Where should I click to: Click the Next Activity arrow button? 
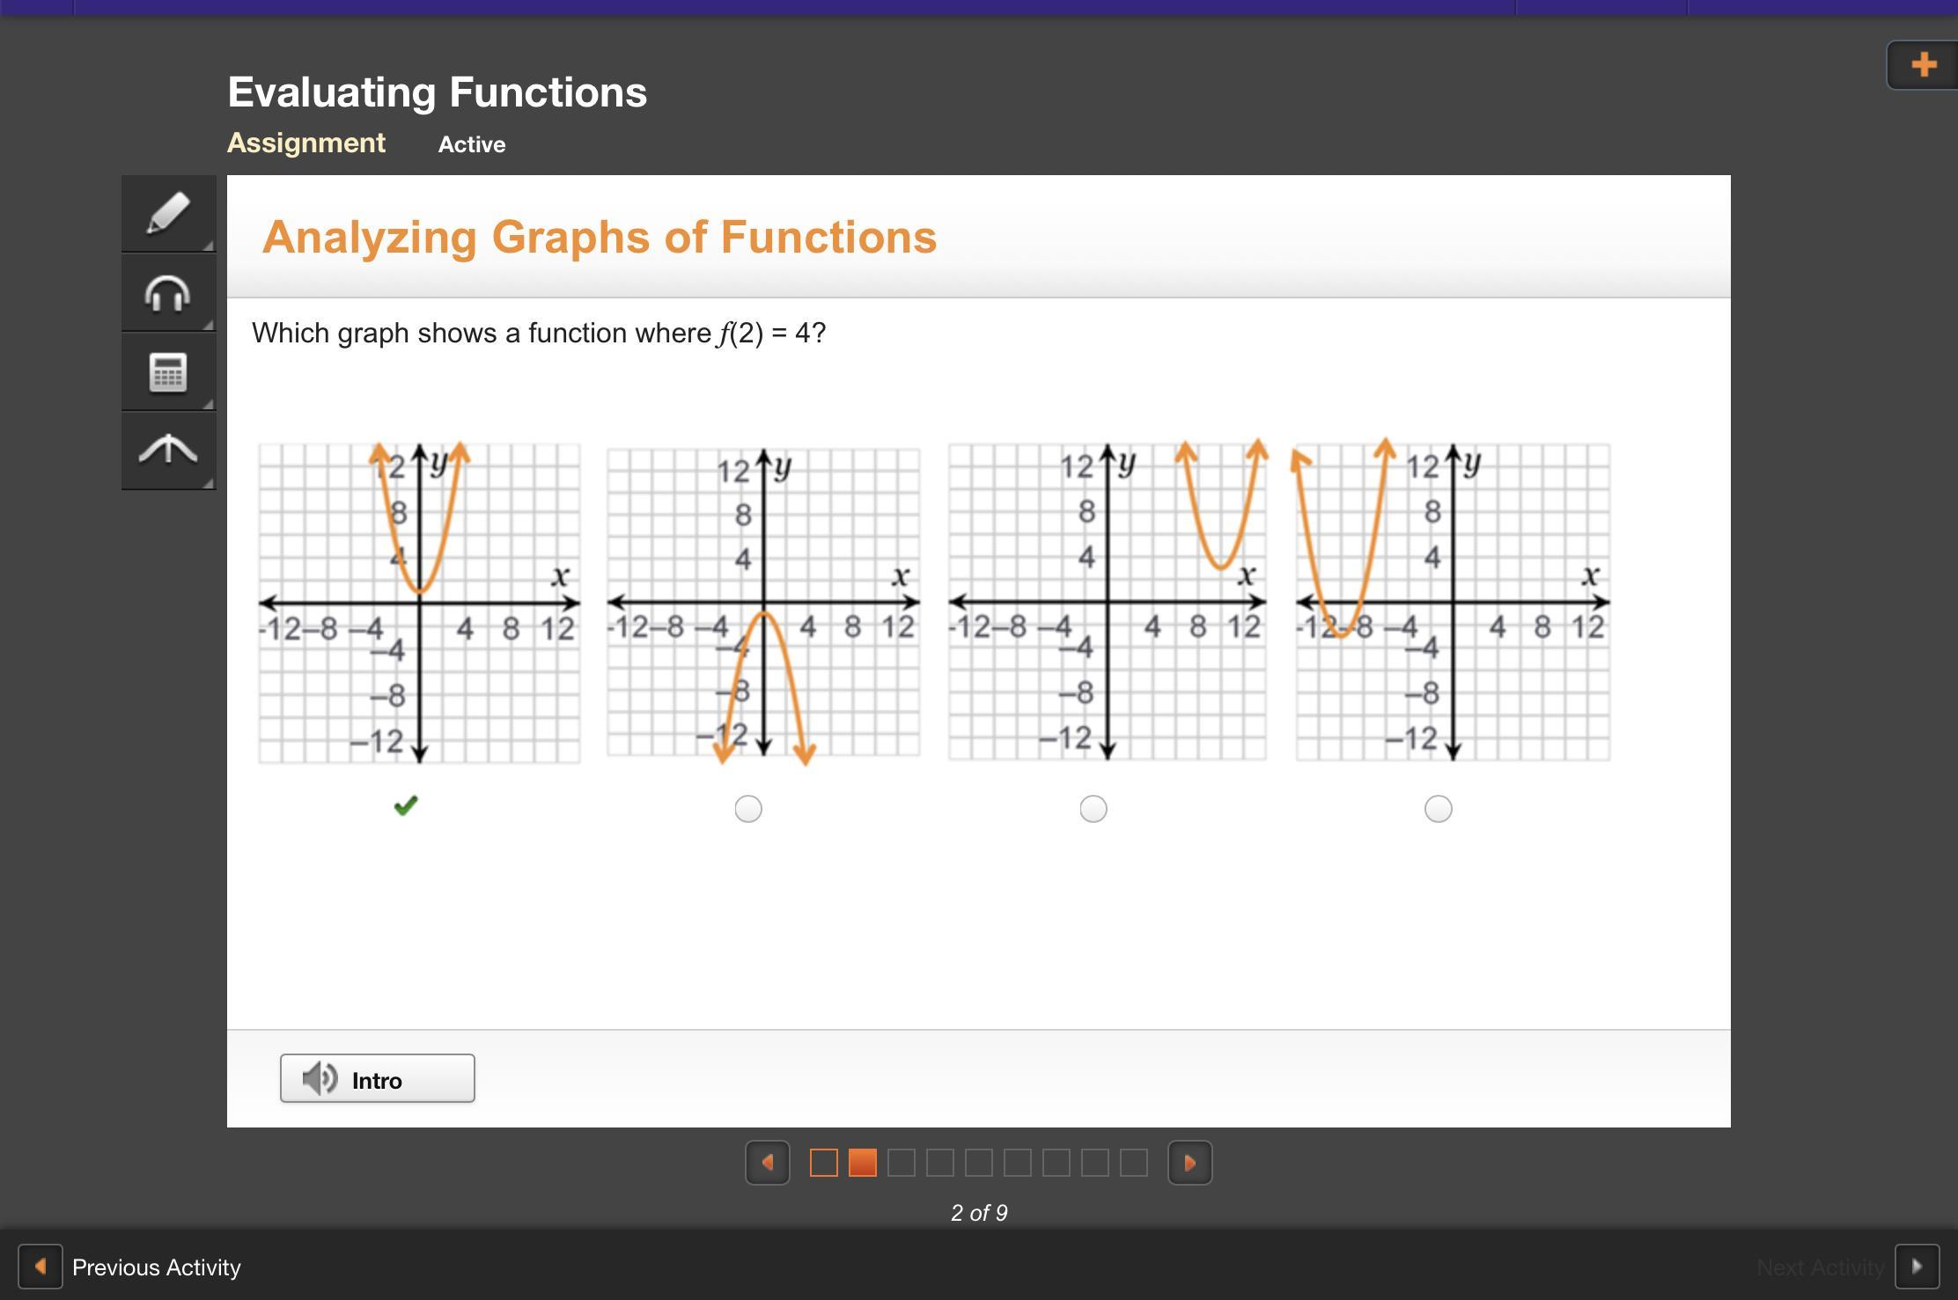(1917, 1267)
